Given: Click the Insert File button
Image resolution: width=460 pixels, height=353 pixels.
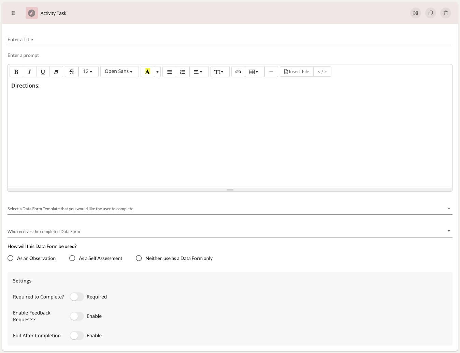Looking at the screenshot, I should (297, 72).
